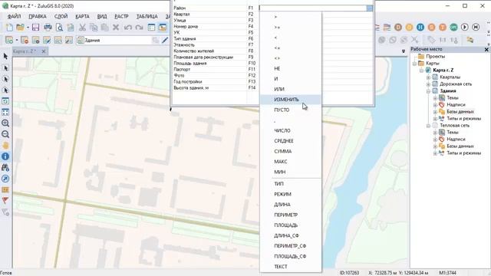
Task: Redo the action with the forward arrow icon
Action: 139,28
